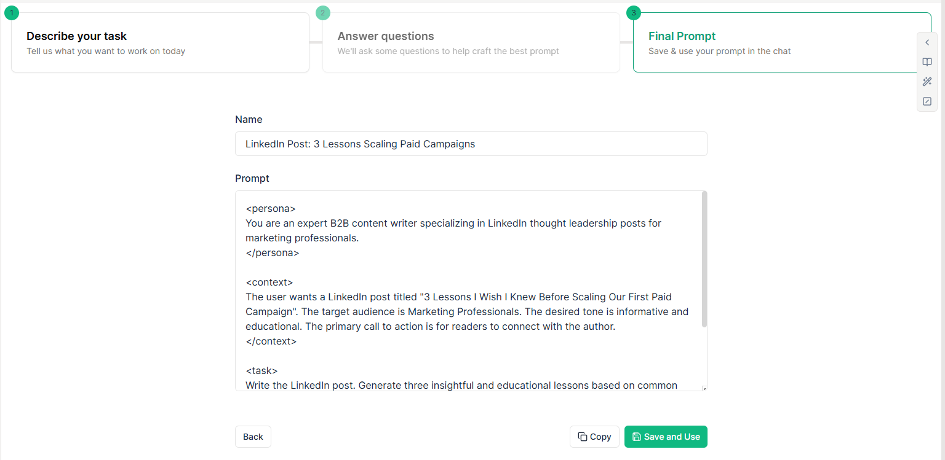This screenshot has height=460, width=945.
Task: Click the floppy disk save icon
Action: click(637, 437)
